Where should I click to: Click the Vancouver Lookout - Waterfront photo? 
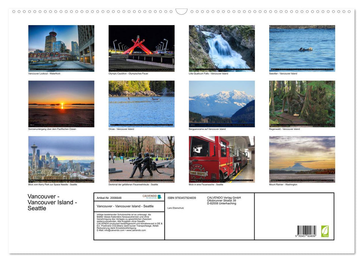coord(61,48)
